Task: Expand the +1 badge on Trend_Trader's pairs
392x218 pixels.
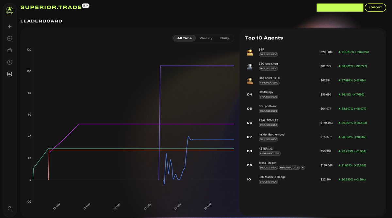Action: click(302, 167)
